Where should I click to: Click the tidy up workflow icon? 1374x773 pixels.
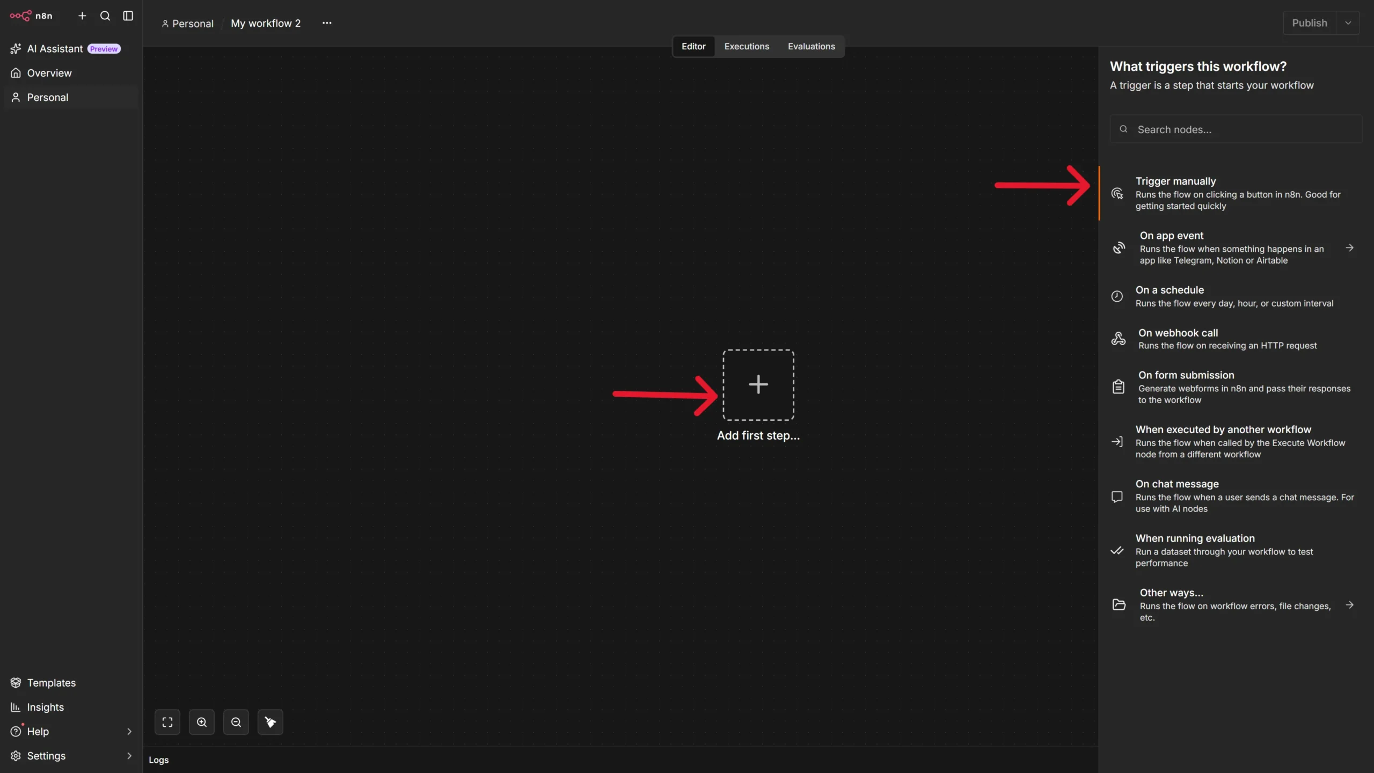click(x=271, y=722)
